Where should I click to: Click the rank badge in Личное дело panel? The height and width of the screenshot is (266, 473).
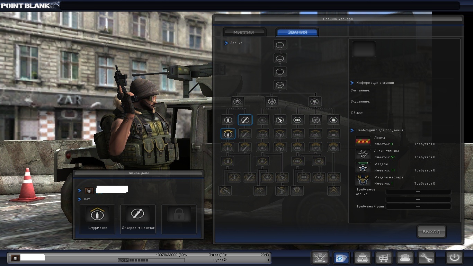(89, 190)
